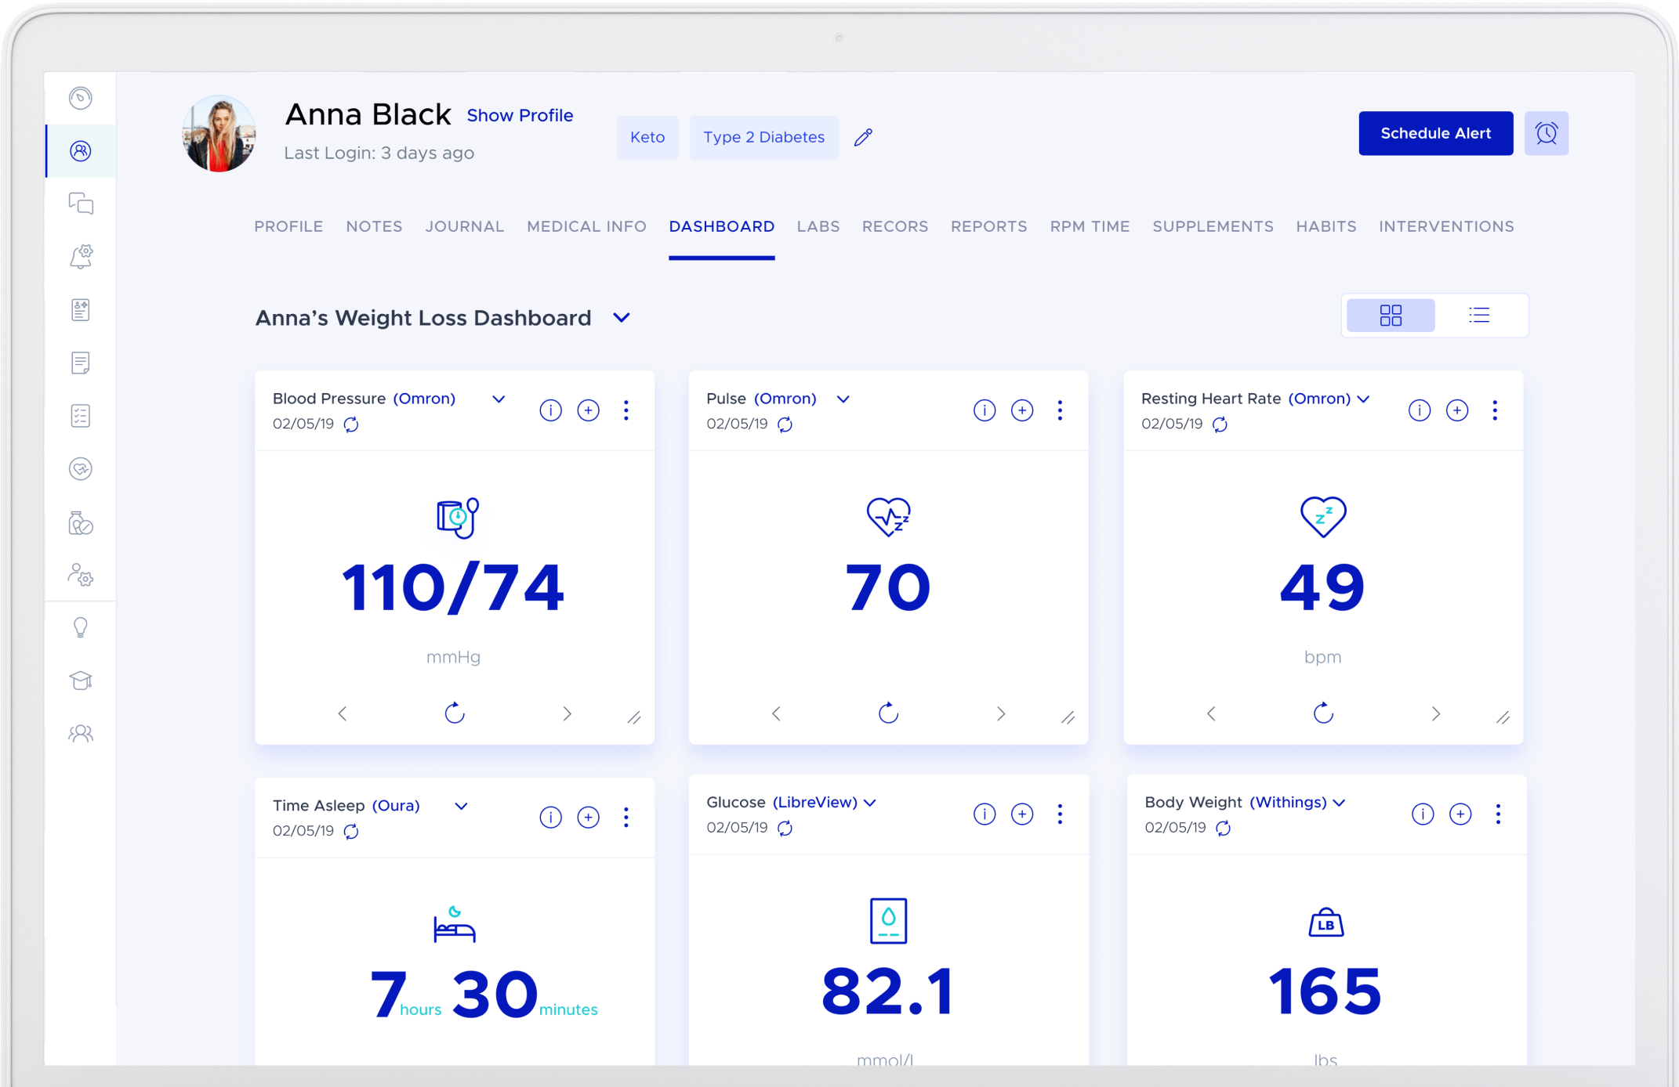This screenshot has height=1087, width=1679.
Task: Open the group users sidebar icon
Action: click(x=81, y=733)
